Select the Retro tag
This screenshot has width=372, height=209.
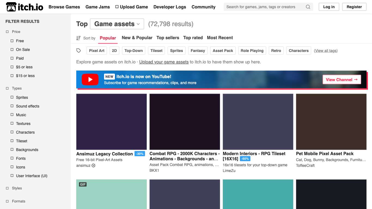[x=276, y=51]
